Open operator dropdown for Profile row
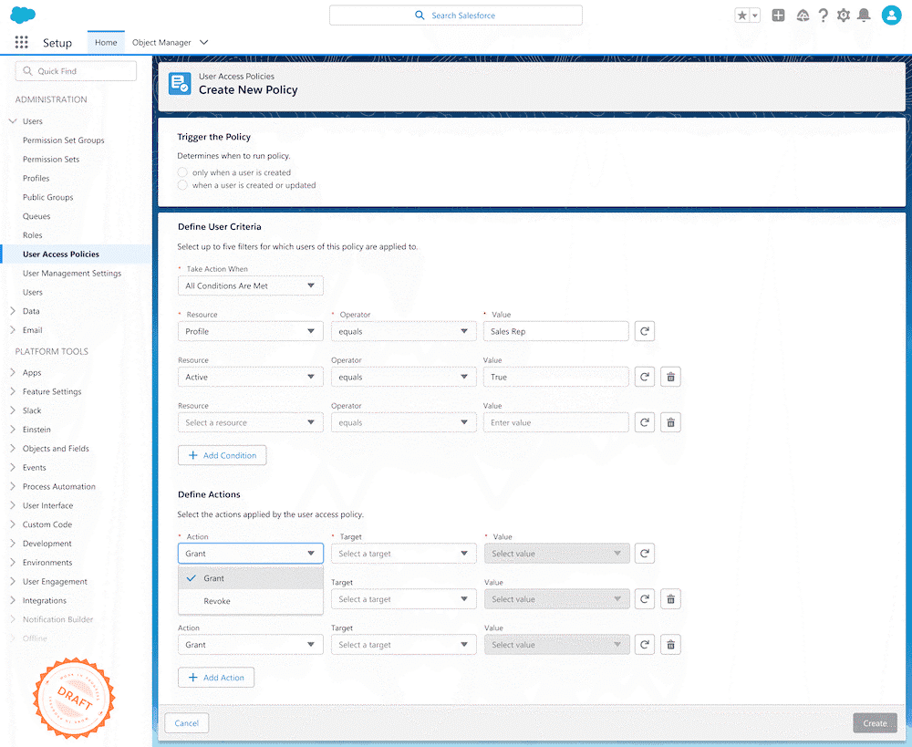 pyautogui.click(x=404, y=331)
